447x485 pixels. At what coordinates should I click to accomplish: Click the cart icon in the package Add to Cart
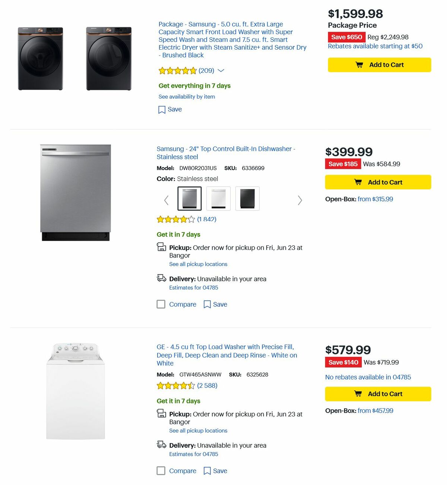(359, 65)
